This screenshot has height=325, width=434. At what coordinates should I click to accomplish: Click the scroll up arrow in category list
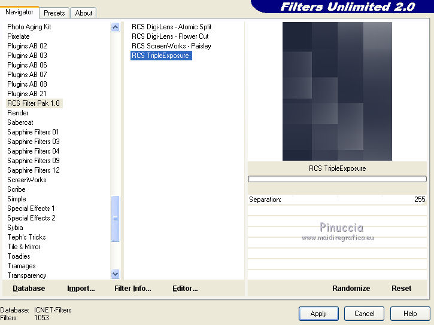pyautogui.click(x=115, y=27)
